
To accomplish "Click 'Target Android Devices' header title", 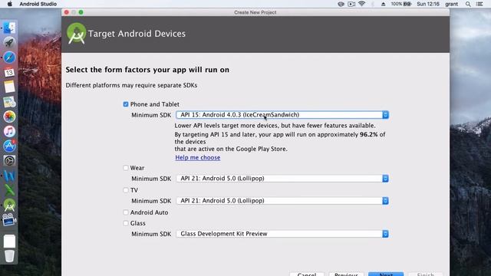I will pyautogui.click(x=137, y=34).
